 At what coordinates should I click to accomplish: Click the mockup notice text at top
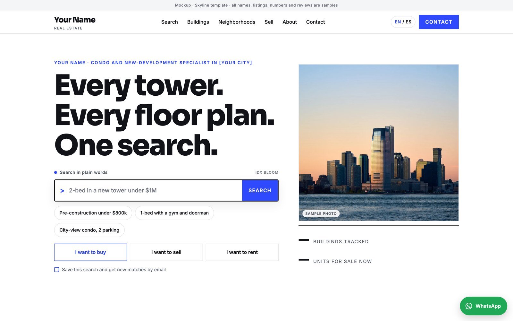pos(256,5)
